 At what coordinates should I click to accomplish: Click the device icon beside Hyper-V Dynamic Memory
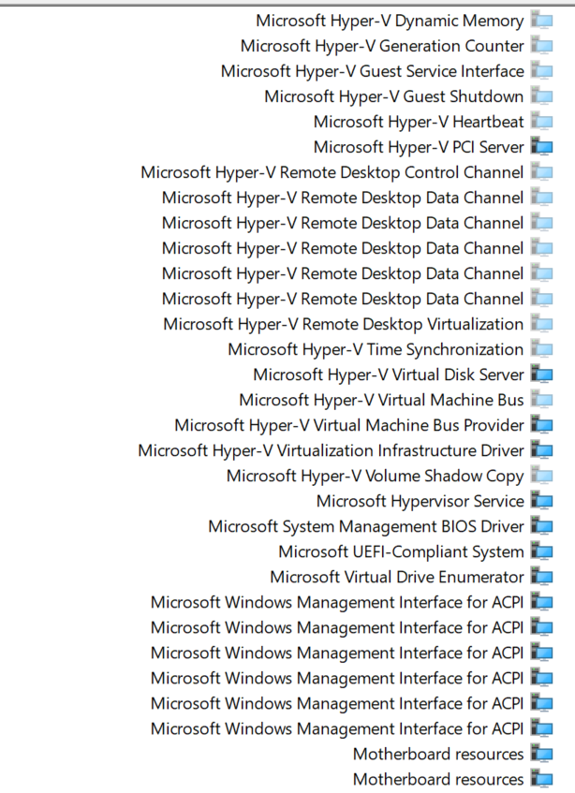(x=541, y=20)
